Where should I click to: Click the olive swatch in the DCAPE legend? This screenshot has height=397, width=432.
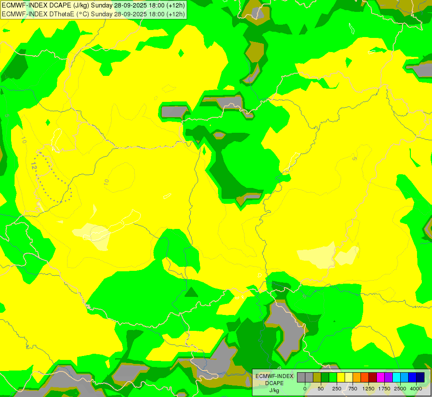pos(317,378)
